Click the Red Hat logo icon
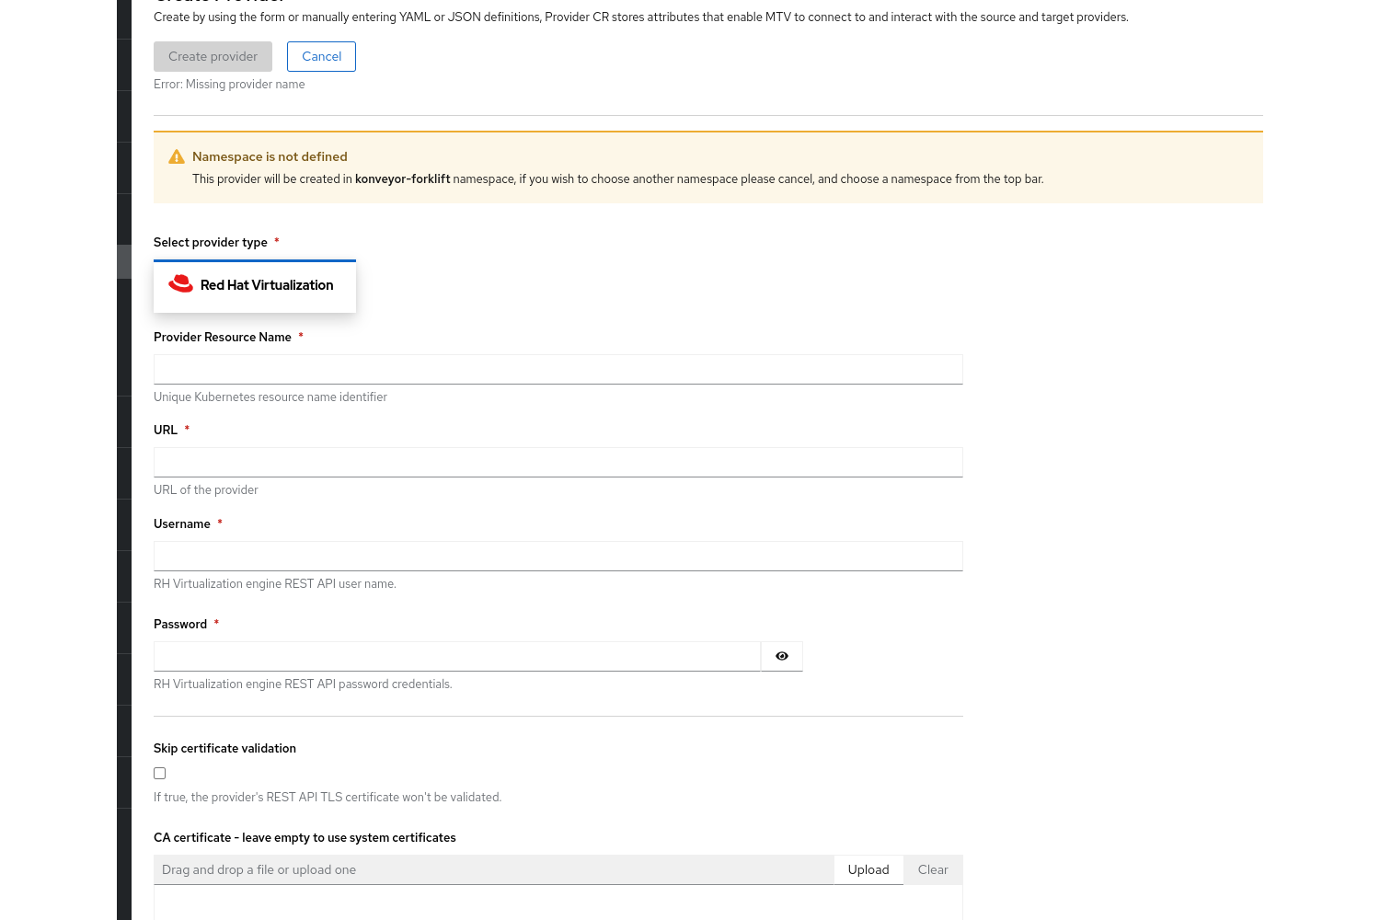The image size is (1380, 920). click(180, 284)
